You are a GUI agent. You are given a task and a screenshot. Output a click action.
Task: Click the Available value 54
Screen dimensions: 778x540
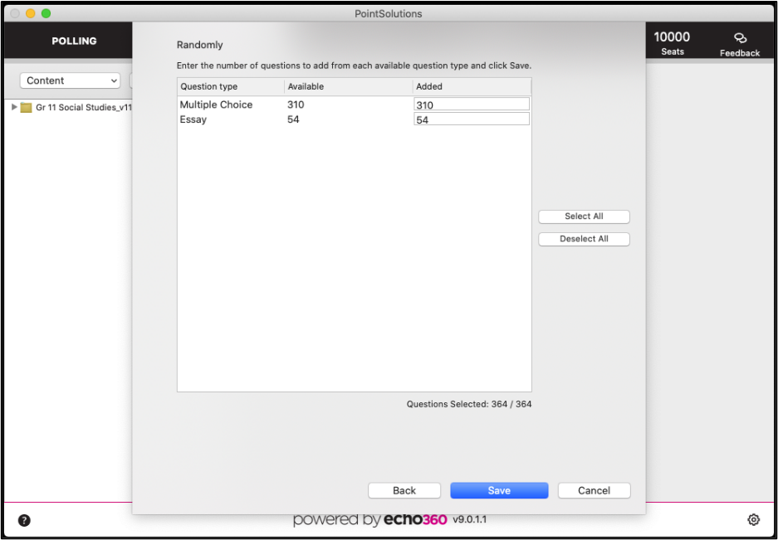tap(293, 119)
